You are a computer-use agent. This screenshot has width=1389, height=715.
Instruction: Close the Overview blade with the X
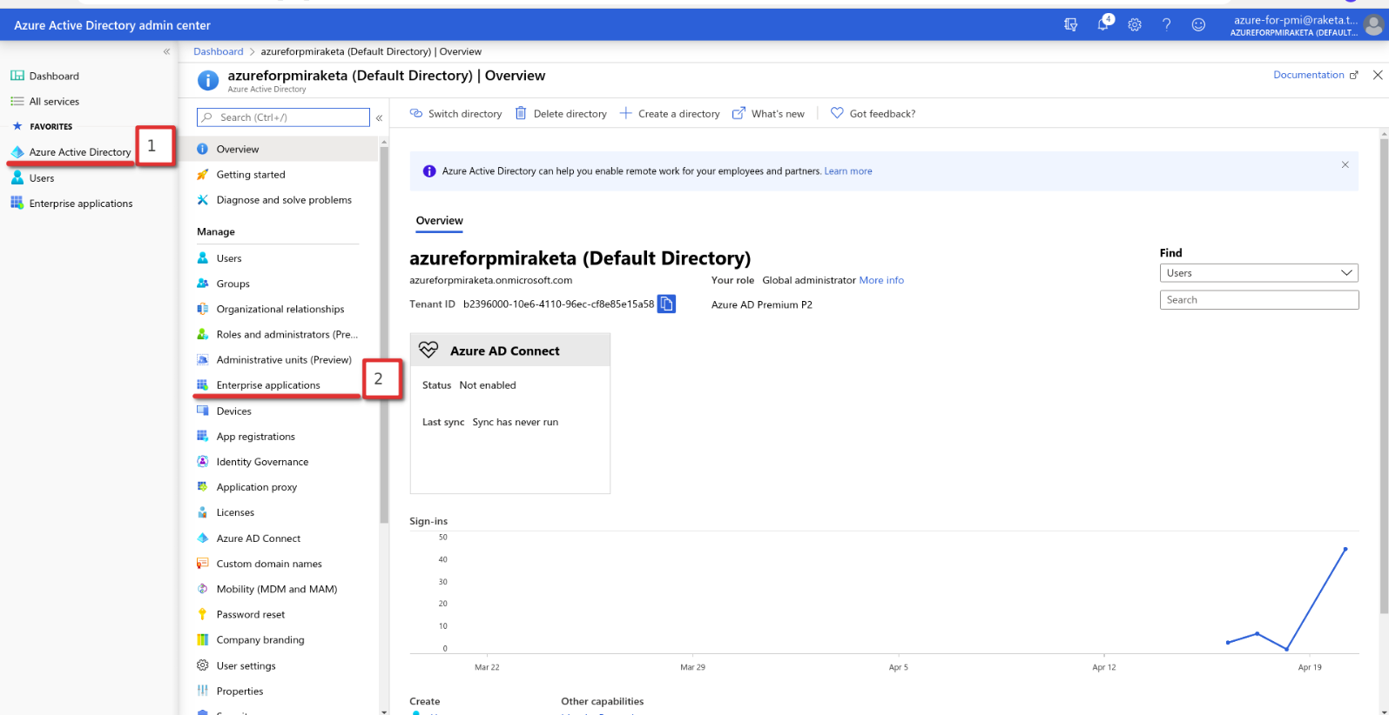[x=1378, y=75]
